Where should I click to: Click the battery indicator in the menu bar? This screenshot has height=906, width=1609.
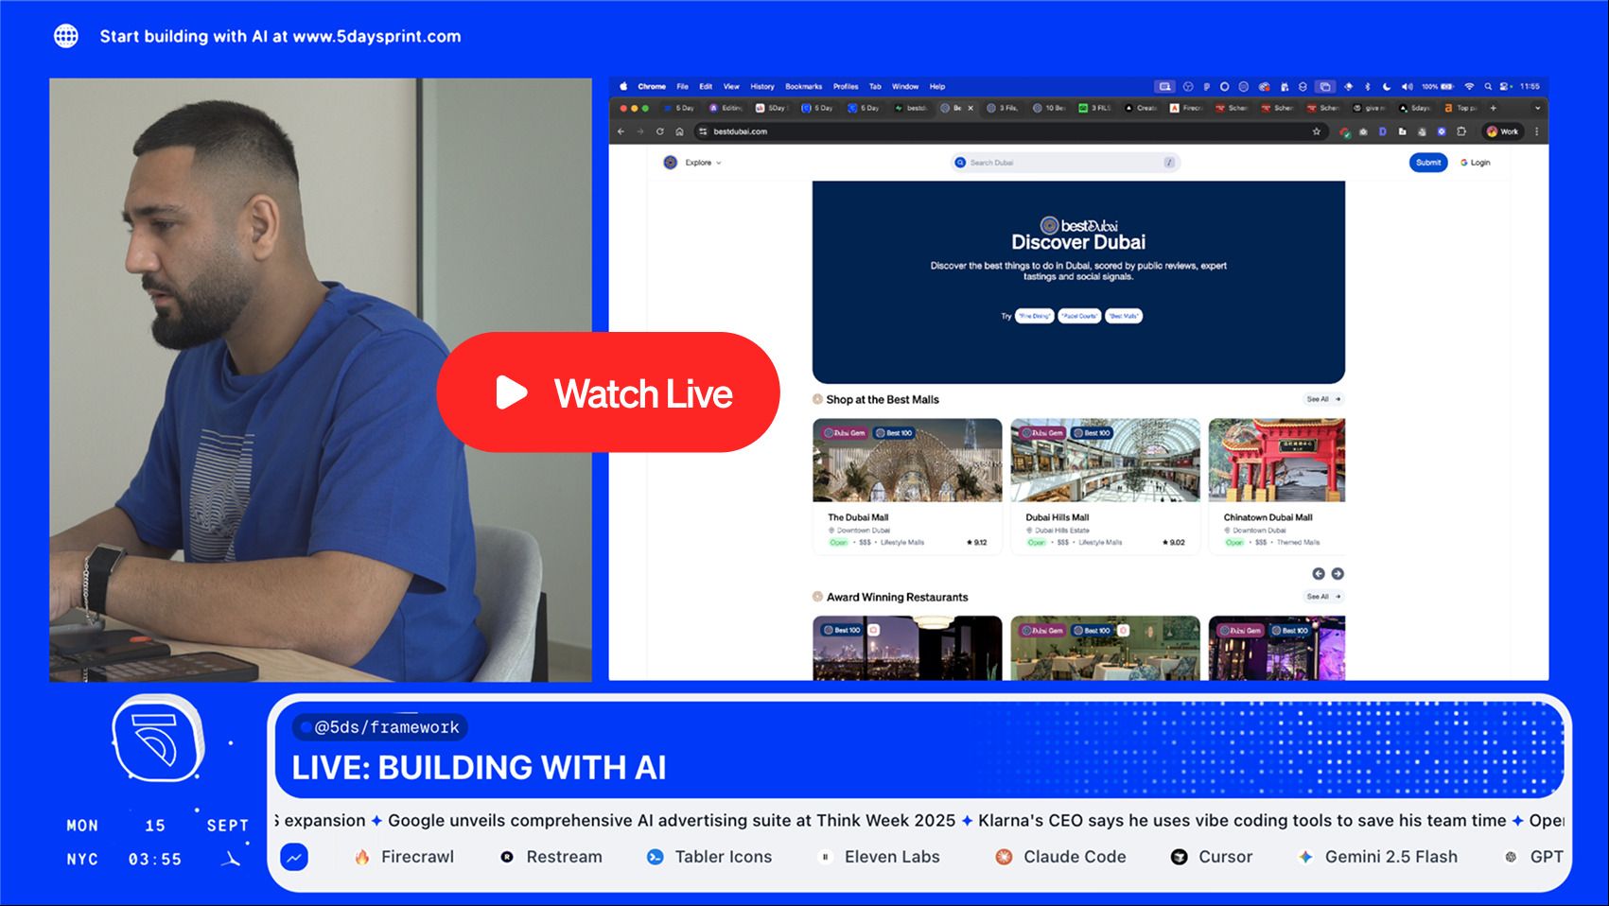(x=1438, y=86)
